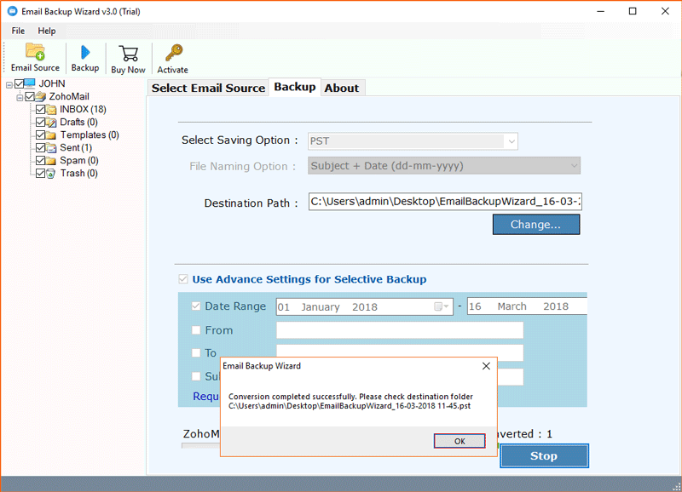Click the From filter text field
This screenshot has height=492, width=682.
[400, 330]
